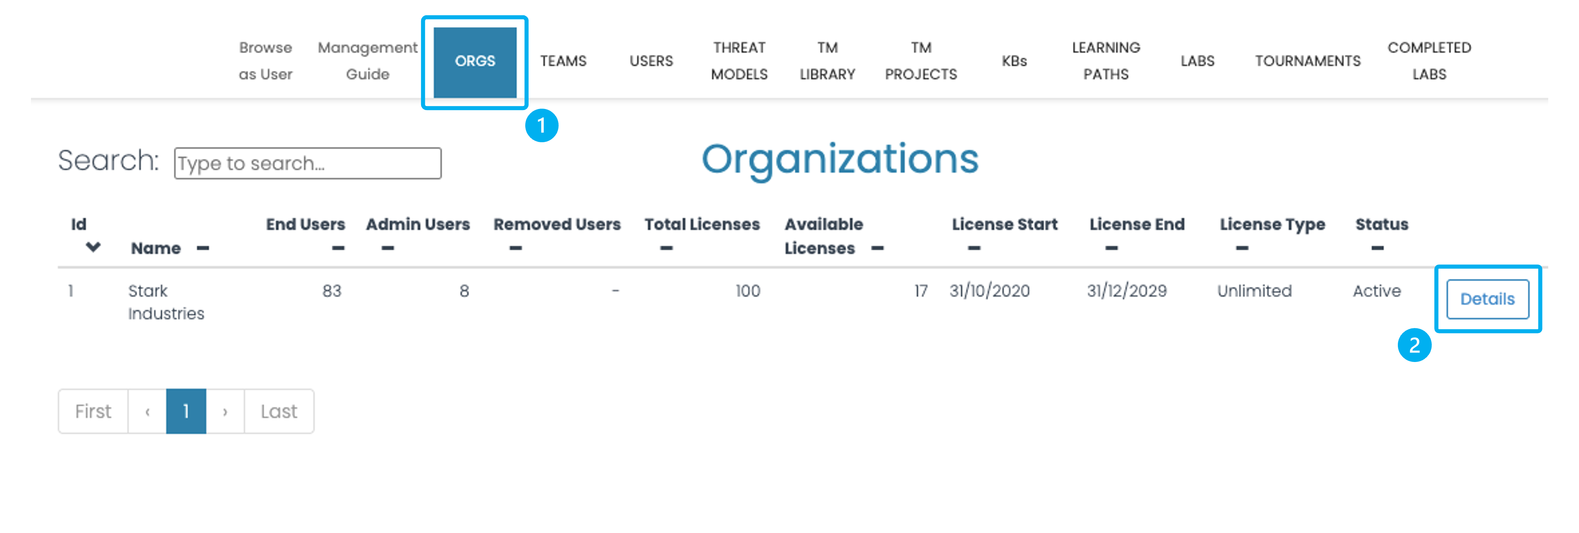Click sort indicator under License Start
The image size is (1579, 533).
point(974,248)
